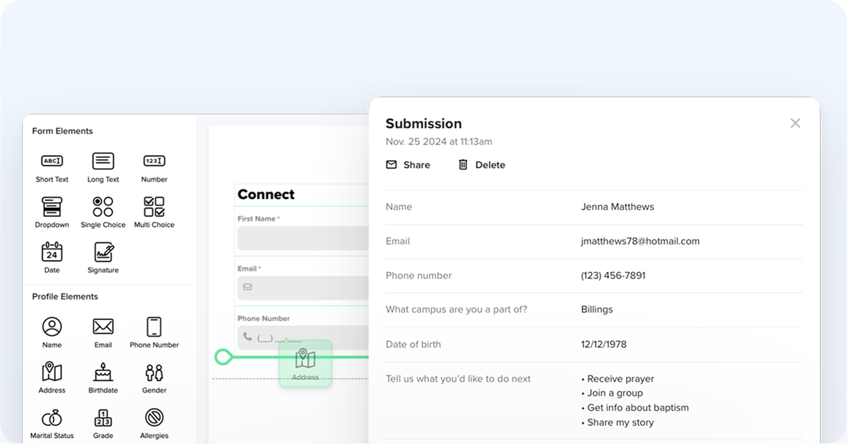
Task: Select the Phone Number profile element
Action: tap(154, 332)
